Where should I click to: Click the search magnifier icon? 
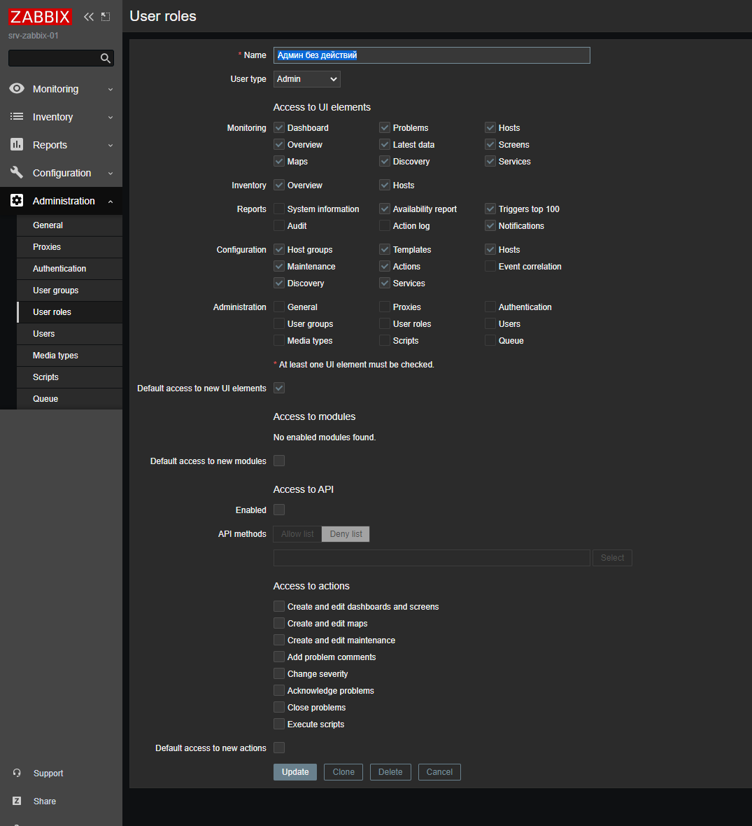pos(106,58)
